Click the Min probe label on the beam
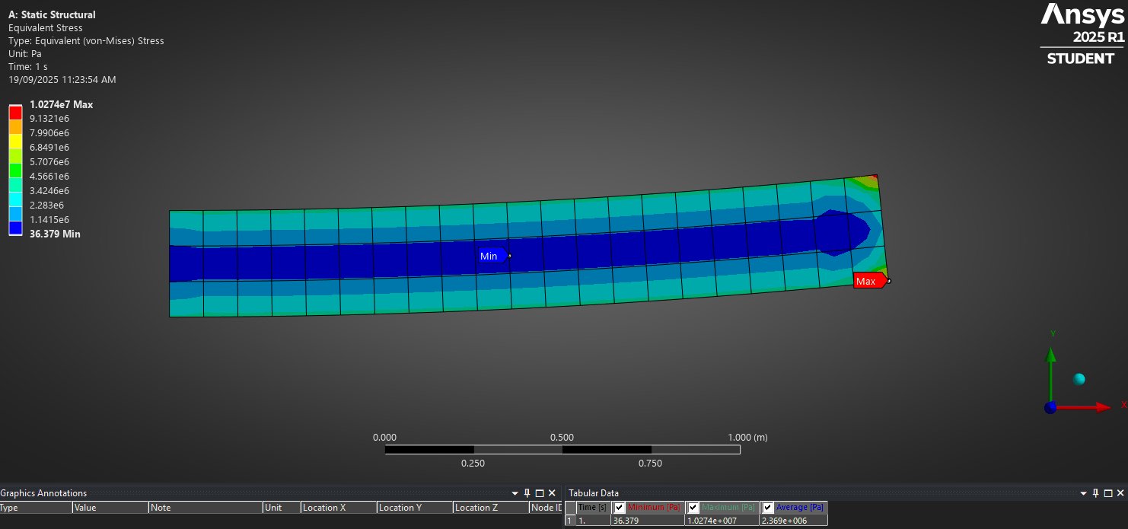The image size is (1128, 529). (492, 256)
